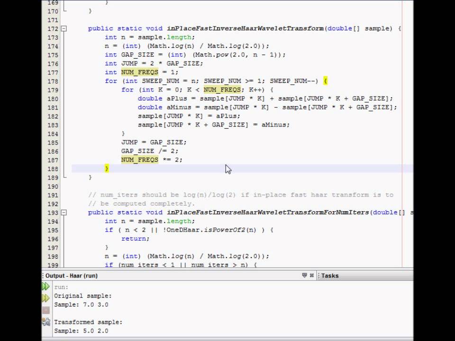This screenshot has width=455, height=341.
Task: Click inPlaceFastInverseHaarWaveletTransformForNumIters on line 193
Action: click(x=268, y=212)
